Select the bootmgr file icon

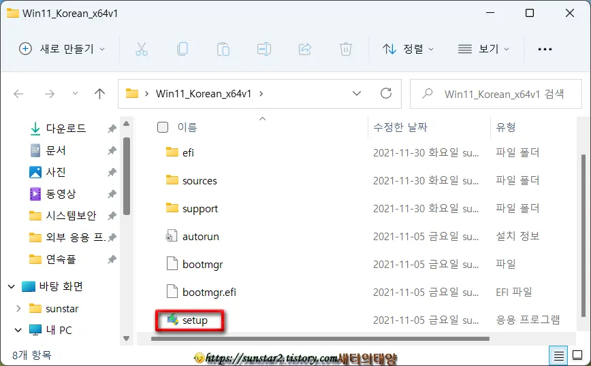(172, 264)
